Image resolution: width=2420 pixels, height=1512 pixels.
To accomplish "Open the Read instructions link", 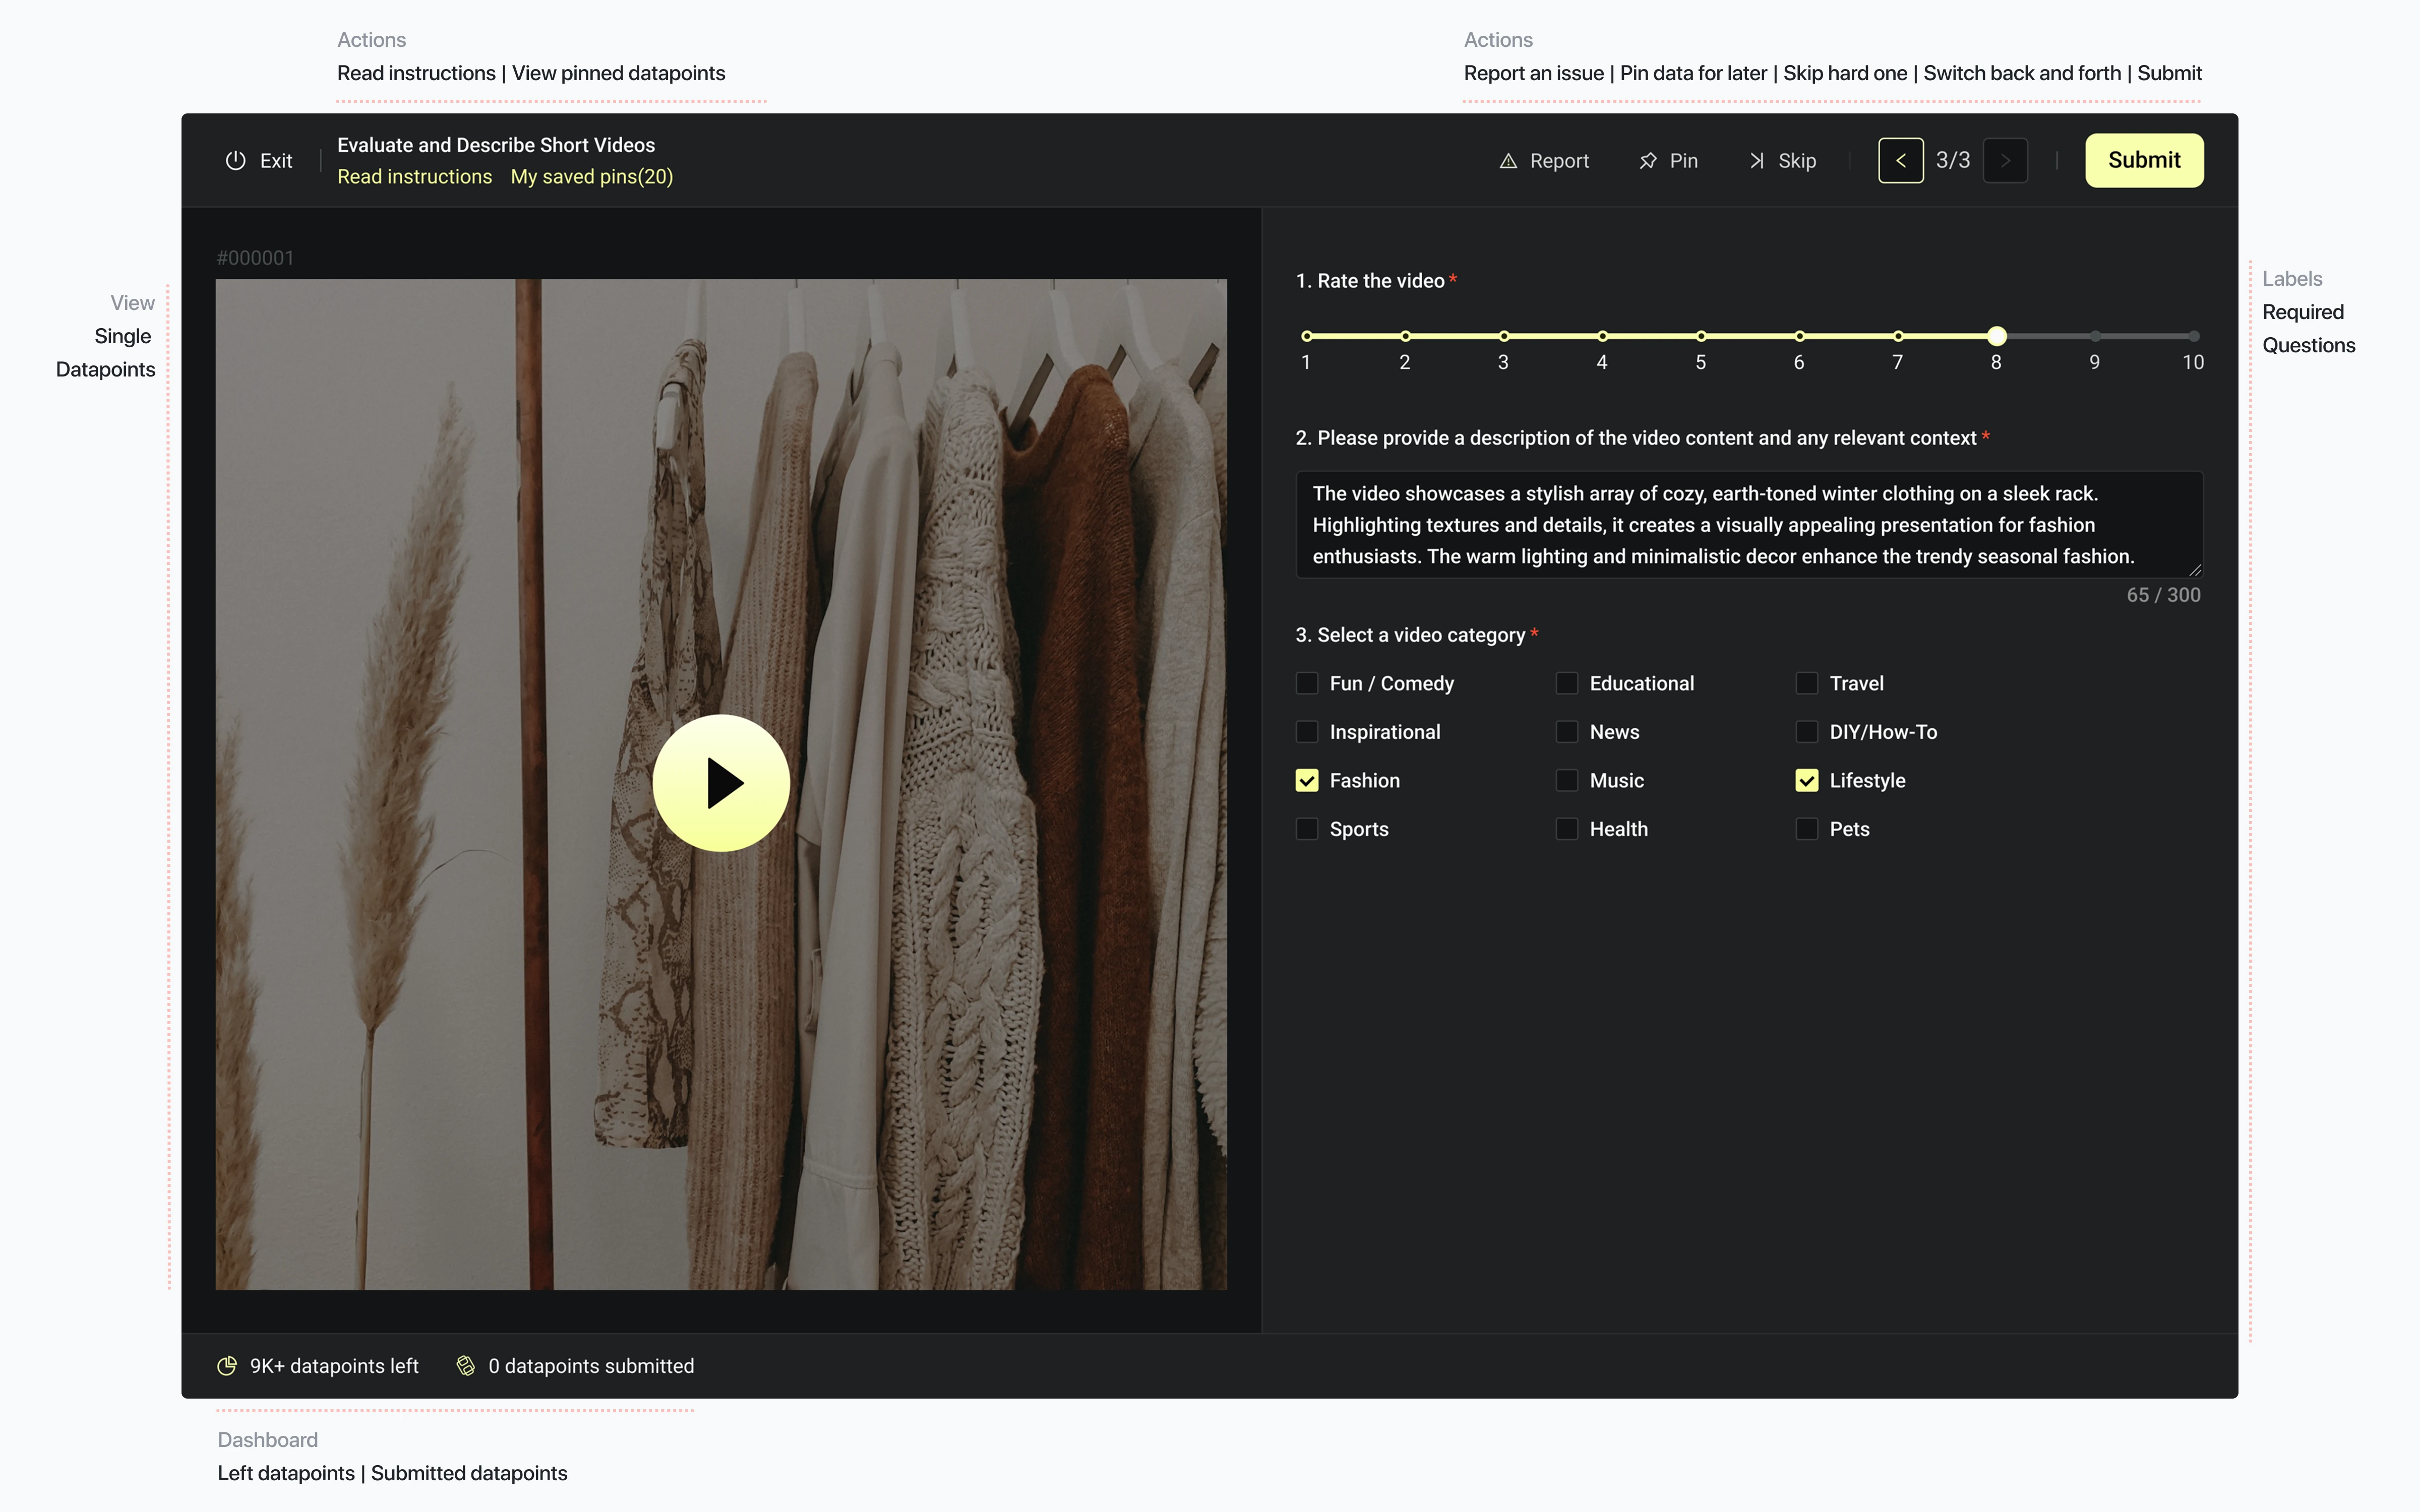I will pyautogui.click(x=414, y=177).
